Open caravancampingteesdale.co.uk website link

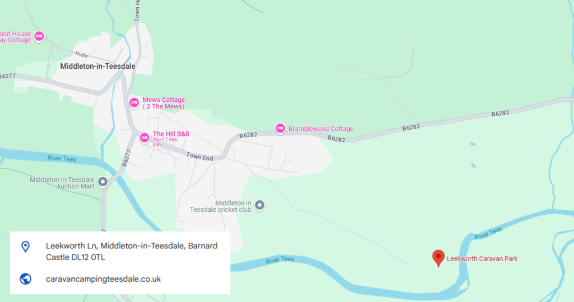[x=103, y=279]
